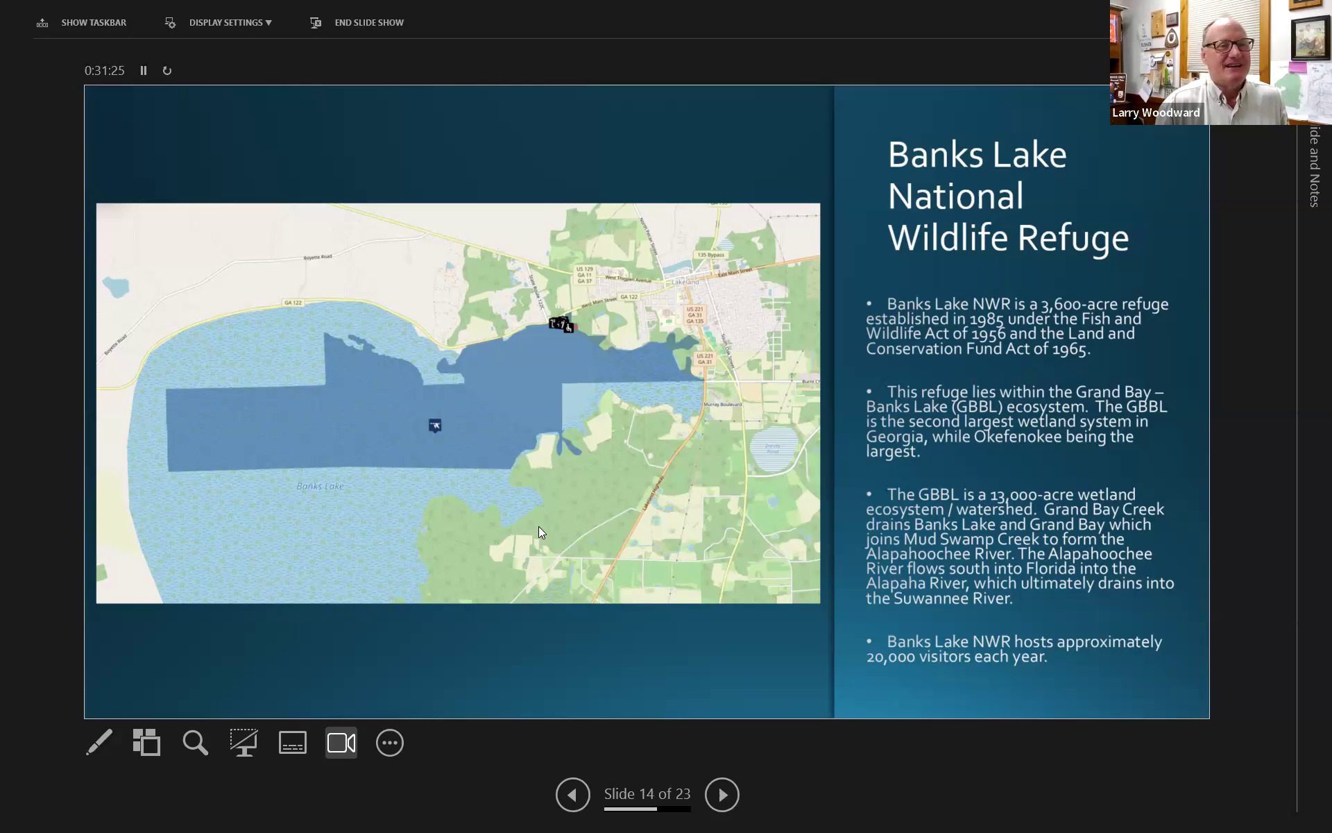1332x833 pixels.
Task: Click the Grand Bay ecosystem bullet paragraph
Action: click(1016, 421)
